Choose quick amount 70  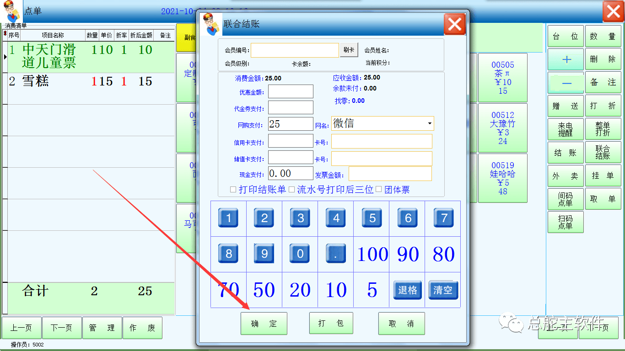click(x=228, y=290)
